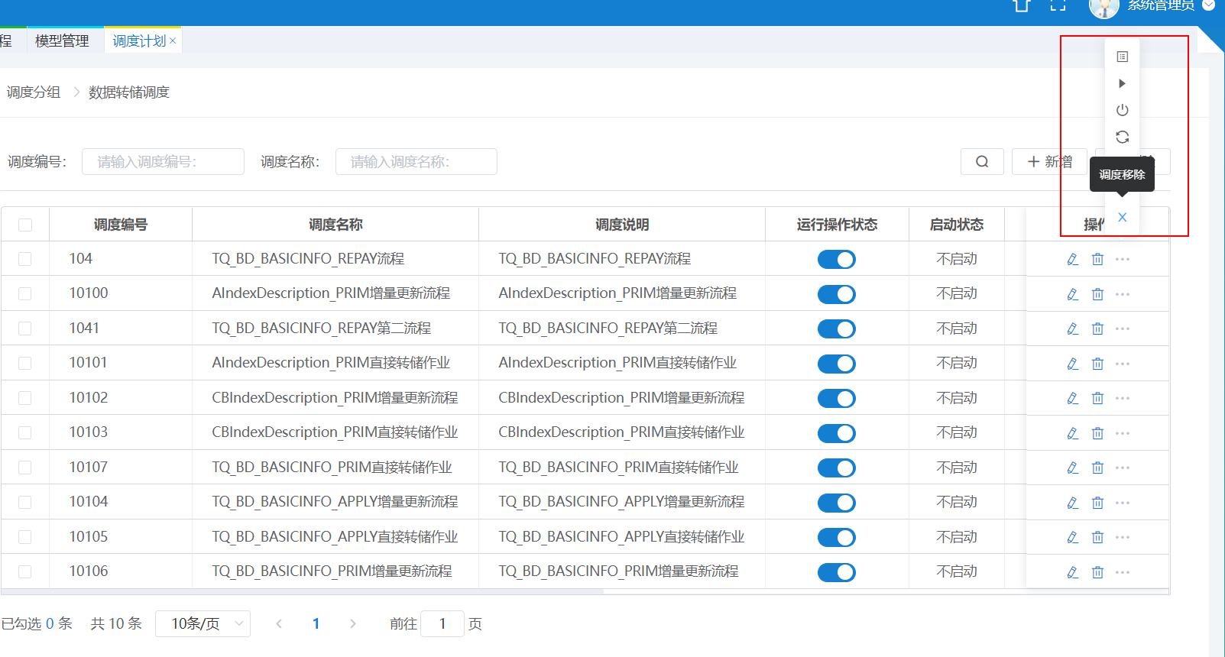Switch off run status for row 1041

click(837, 329)
